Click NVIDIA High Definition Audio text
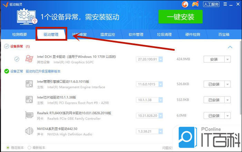The image size is (242, 152). pyautogui.click(x=70, y=134)
